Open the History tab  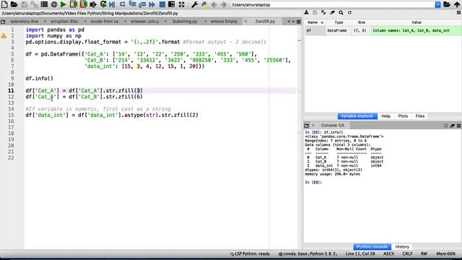click(402, 247)
